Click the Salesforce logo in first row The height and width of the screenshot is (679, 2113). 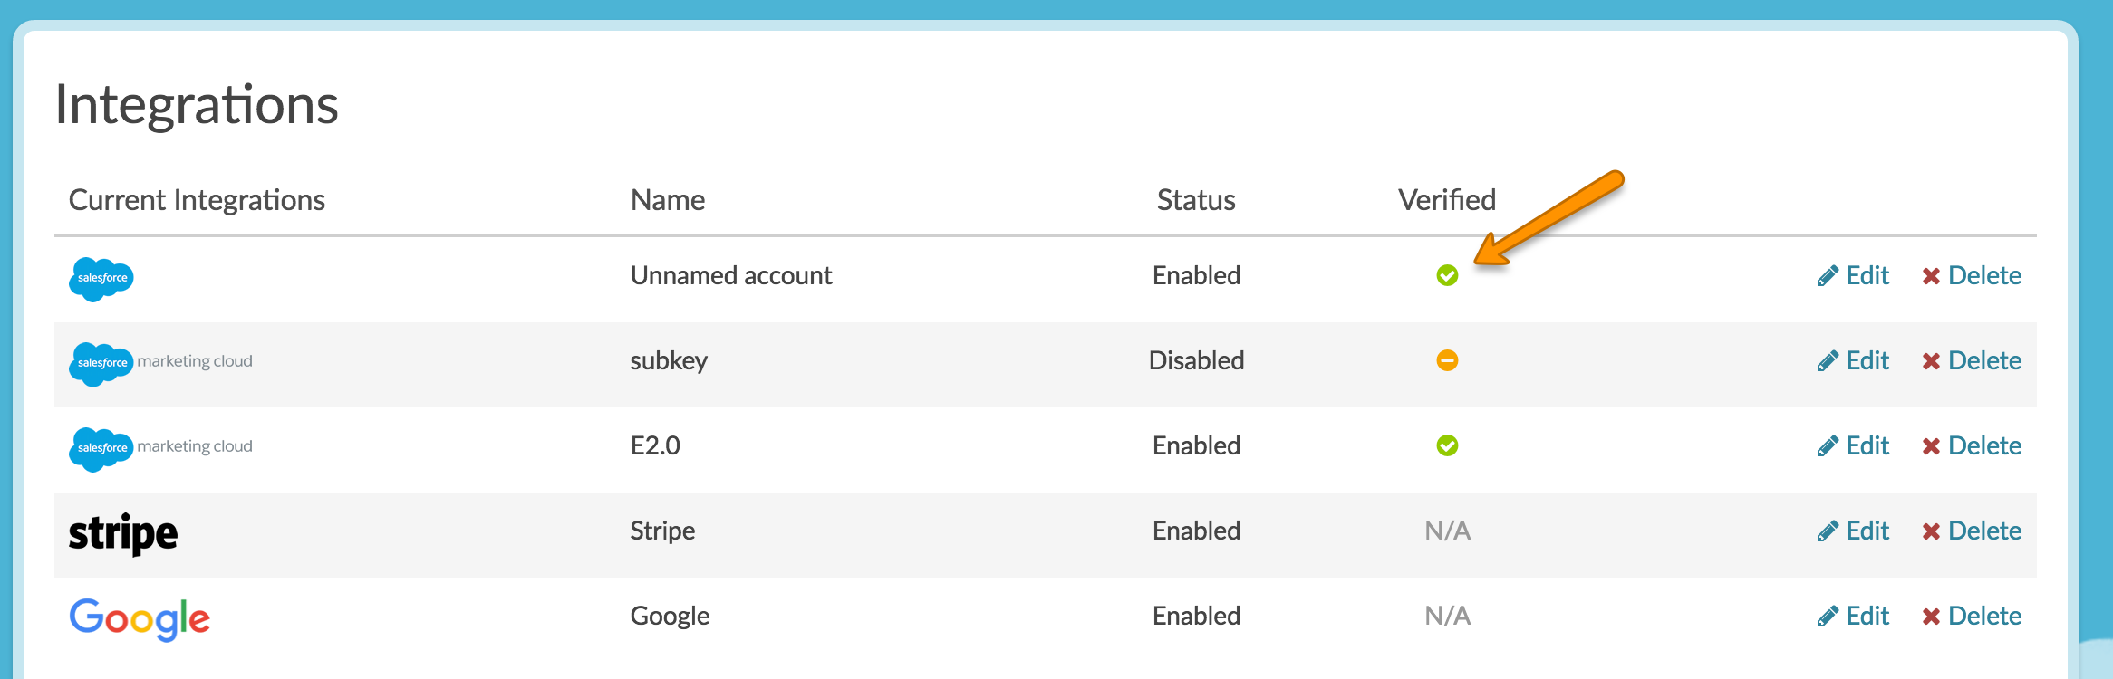coord(101,278)
